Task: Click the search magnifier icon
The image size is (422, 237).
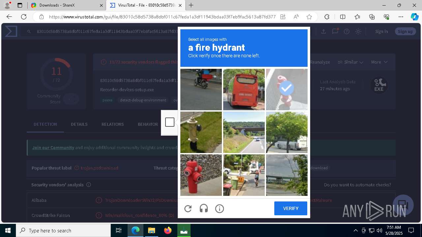Action: [29, 32]
